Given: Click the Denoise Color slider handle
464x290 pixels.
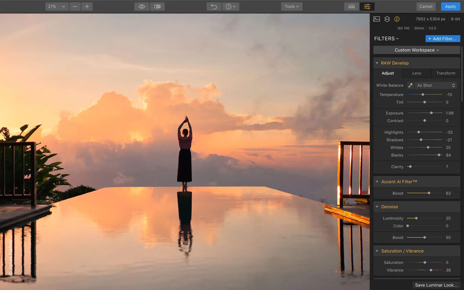Looking at the screenshot, I should tap(407, 226).
